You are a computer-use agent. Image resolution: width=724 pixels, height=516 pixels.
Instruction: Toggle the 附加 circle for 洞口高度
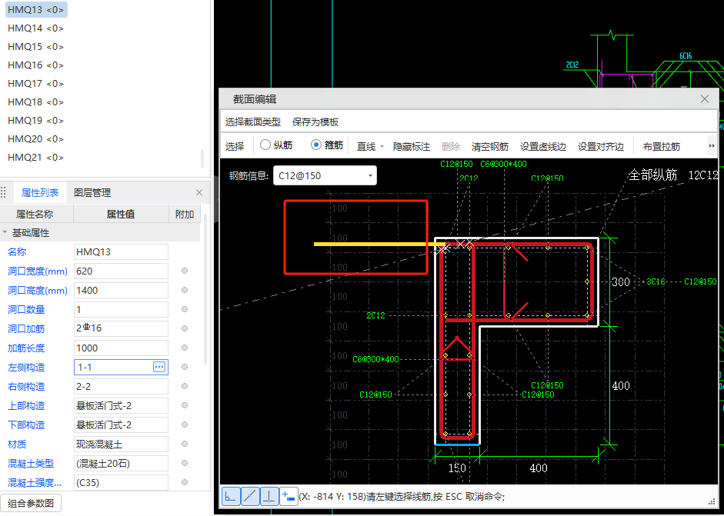click(185, 290)
